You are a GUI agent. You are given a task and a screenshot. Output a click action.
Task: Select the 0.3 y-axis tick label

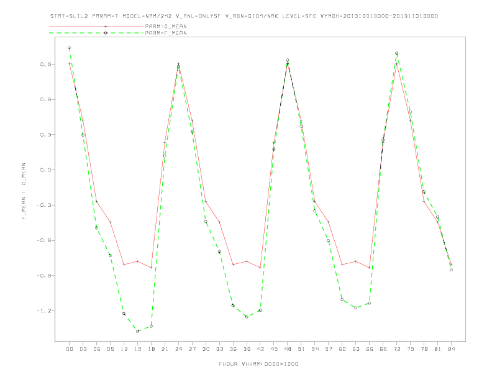[45, 135]
